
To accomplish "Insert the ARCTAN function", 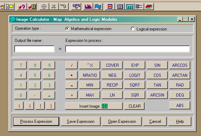I will click(x=180, y=75).
